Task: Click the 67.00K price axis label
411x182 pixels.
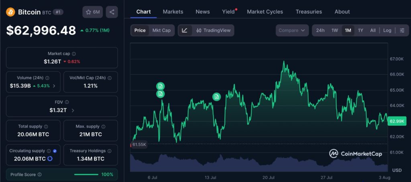Action: (397, 59)
